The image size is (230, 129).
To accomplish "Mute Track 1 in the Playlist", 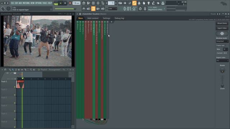I will pyautogui.click(x=15, y=87).
